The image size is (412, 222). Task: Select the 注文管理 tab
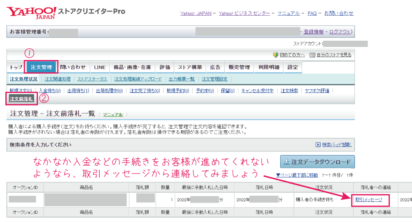pyautogui.click(x=41, y=67)
